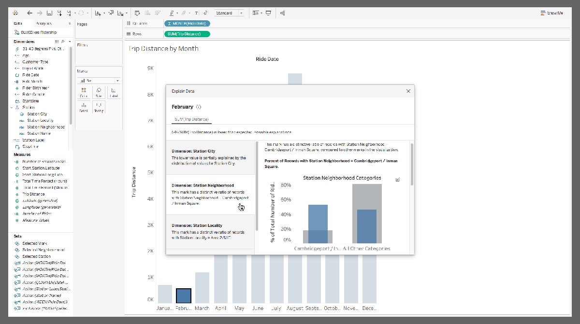580x324 pixels.
Task: Click the Undo arrow in the toolbar
Action: (x=30, y=13)
